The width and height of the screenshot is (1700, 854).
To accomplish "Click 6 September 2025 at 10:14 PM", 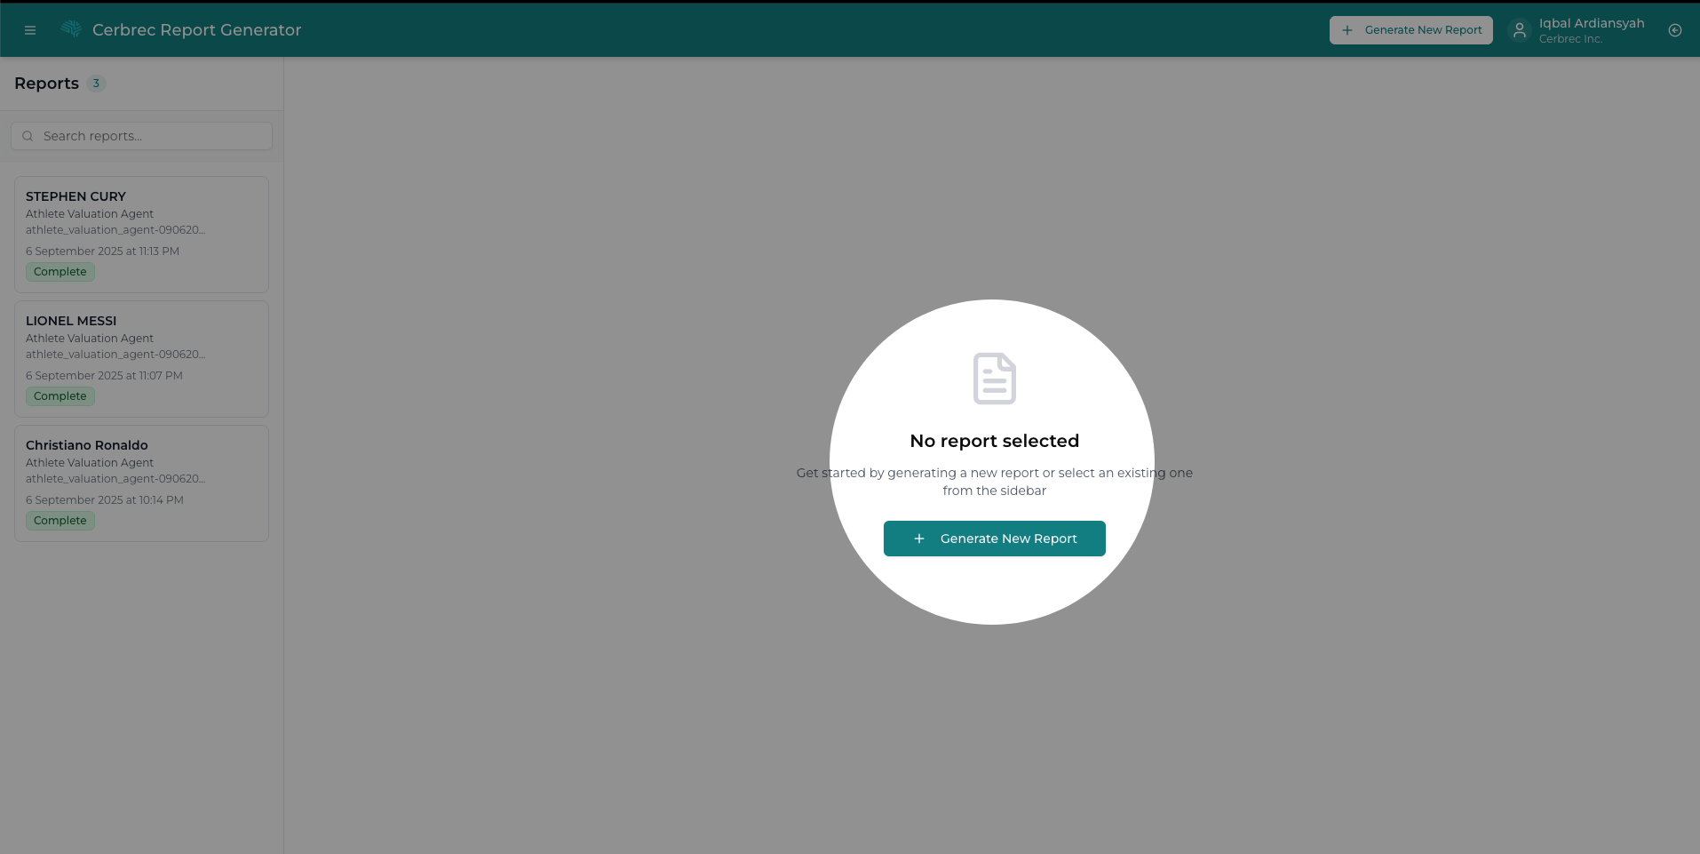I will pos(105,500).
